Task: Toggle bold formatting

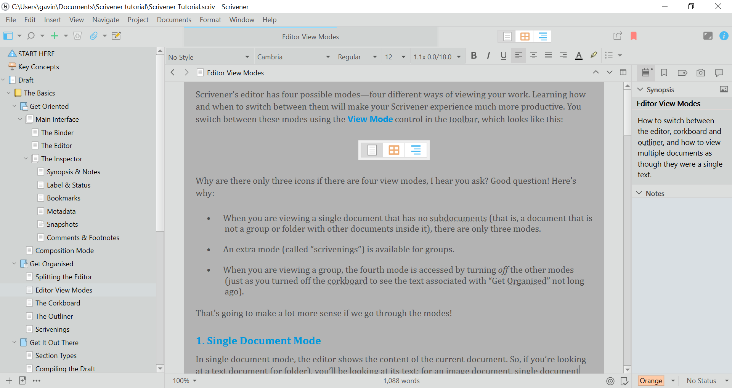Action: pos(474,56)
